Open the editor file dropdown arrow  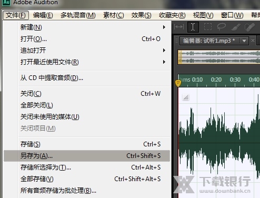pos(244,41)
